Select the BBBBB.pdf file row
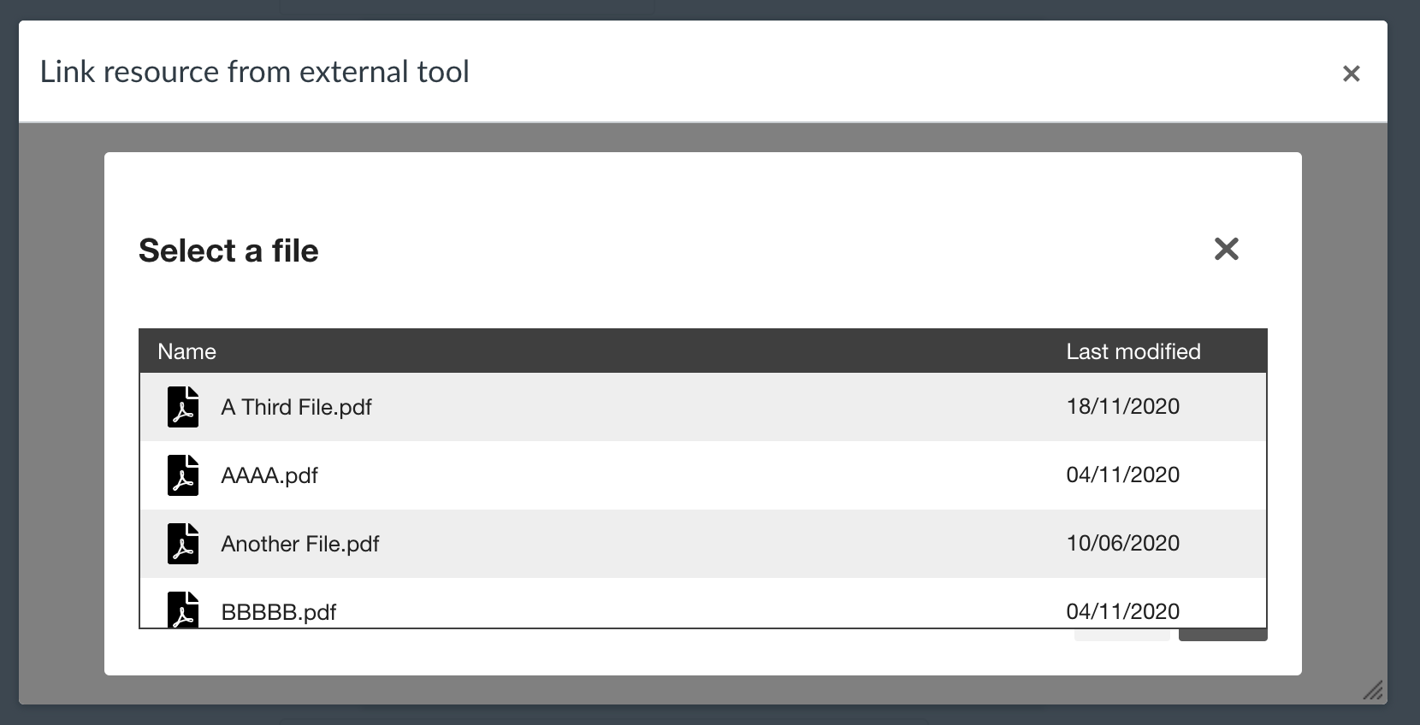 599,611
